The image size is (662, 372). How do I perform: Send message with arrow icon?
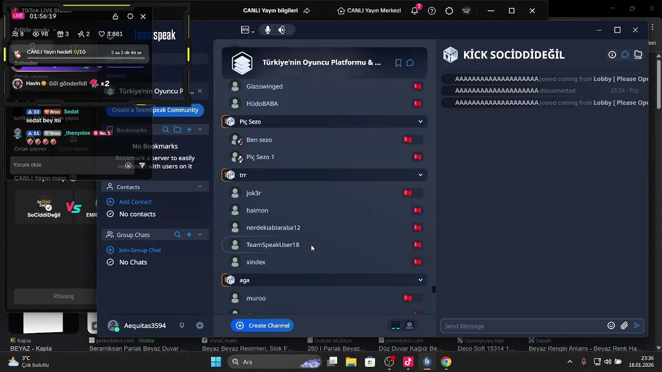click(x=637, y=326)
